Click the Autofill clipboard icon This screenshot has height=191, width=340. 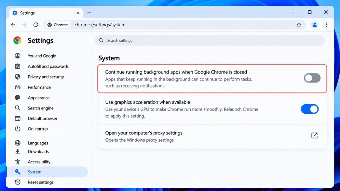(x=18, y=66)
